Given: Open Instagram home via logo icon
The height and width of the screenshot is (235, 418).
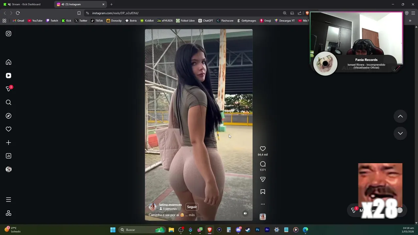Looking at the screenshot, I should pyautogui.click(x=8, y=34).
